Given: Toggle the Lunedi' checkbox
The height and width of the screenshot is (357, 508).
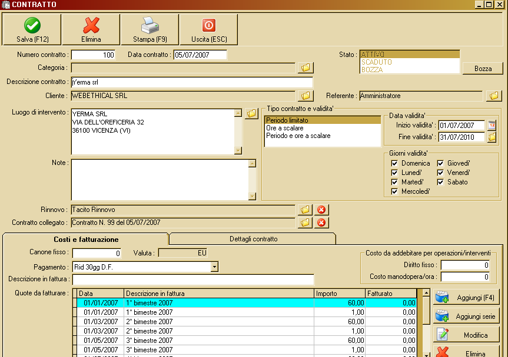Looking at the screenshot, I should click(x=394, y=173).
